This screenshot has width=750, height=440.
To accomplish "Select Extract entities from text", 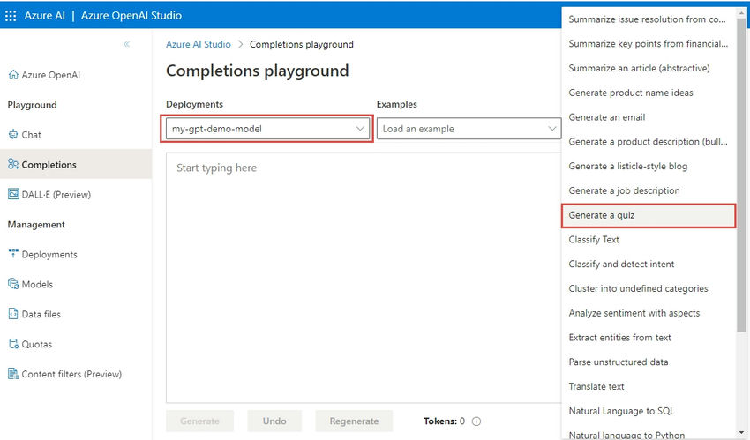I will (x=649, y=338).
